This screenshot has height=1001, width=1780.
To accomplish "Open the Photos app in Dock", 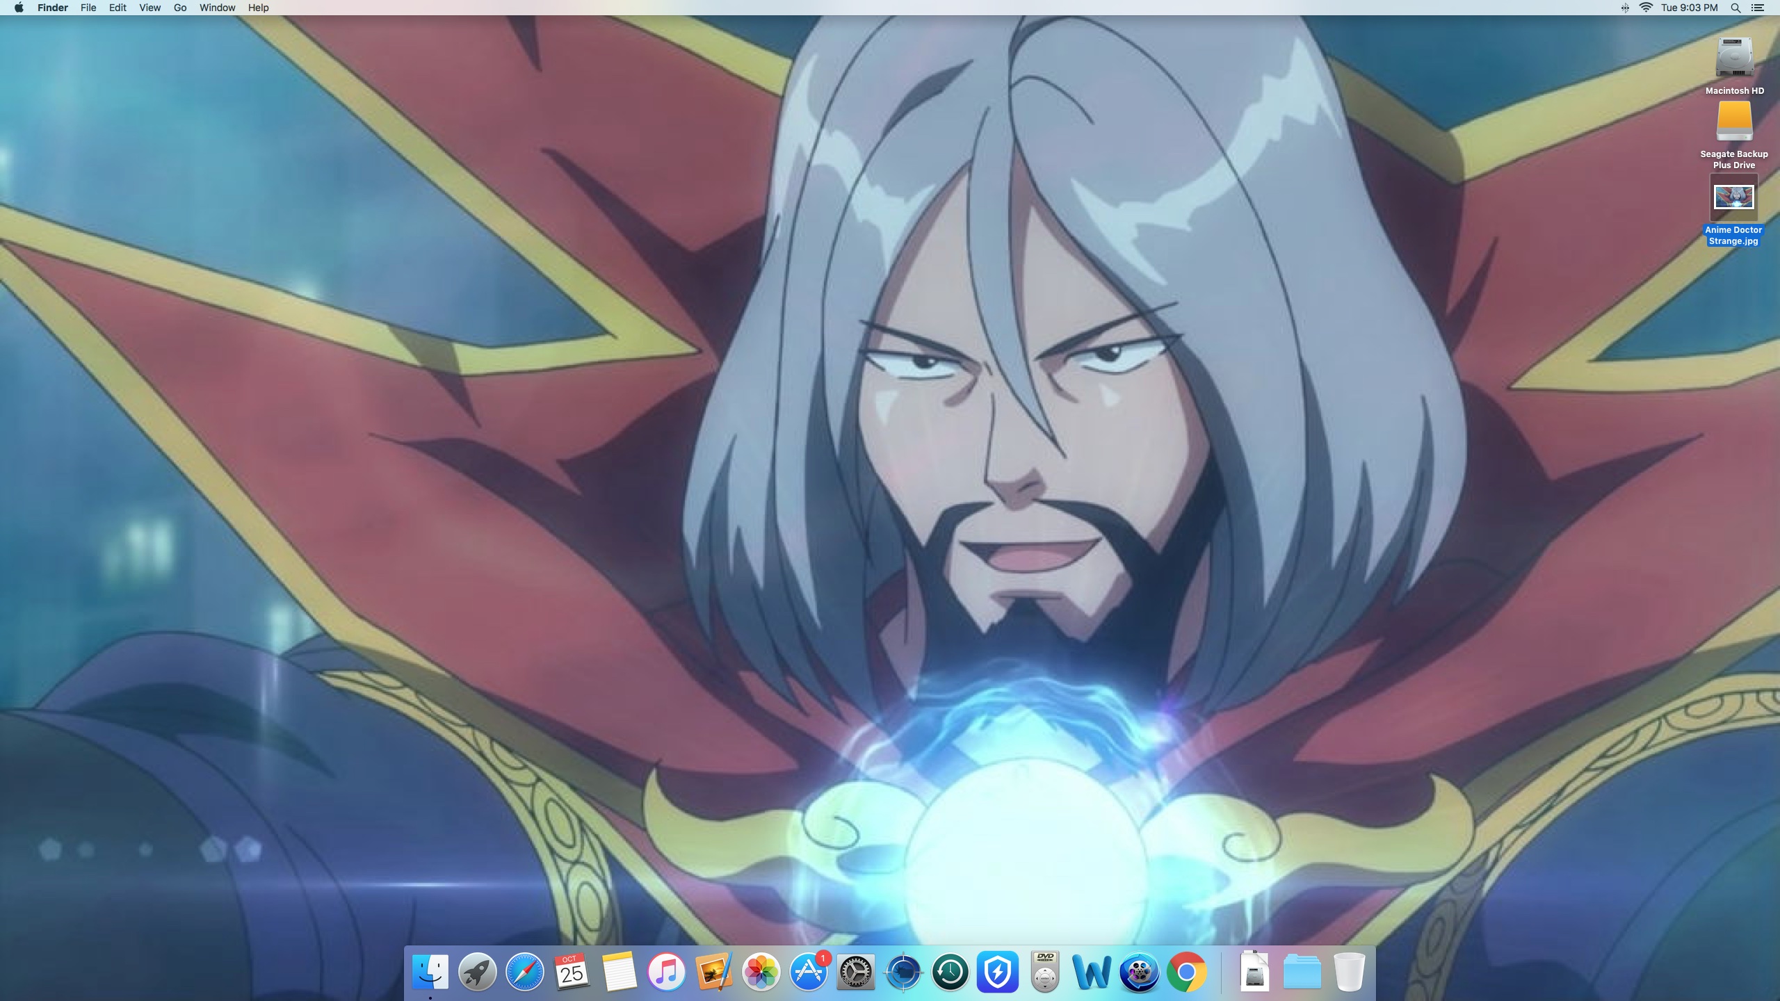I will [x=761, y=972].
